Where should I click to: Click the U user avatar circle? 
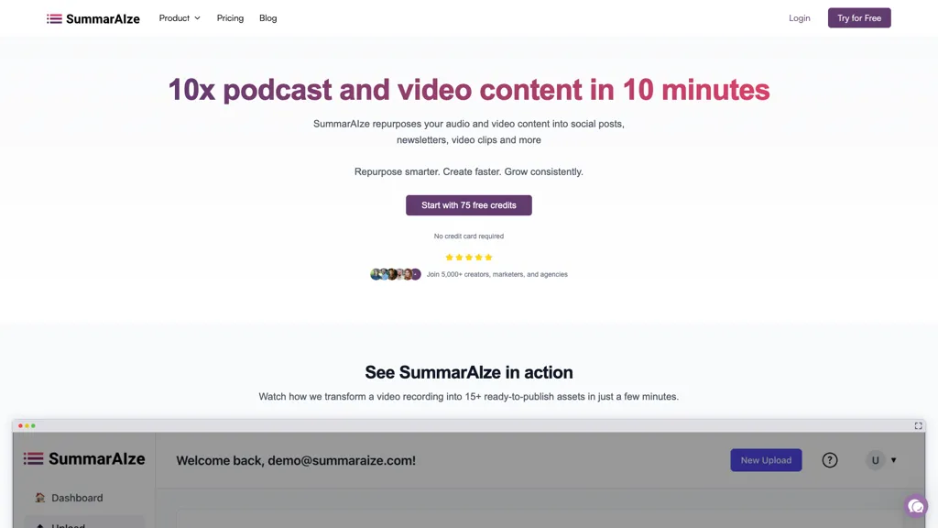click(875, 459)
